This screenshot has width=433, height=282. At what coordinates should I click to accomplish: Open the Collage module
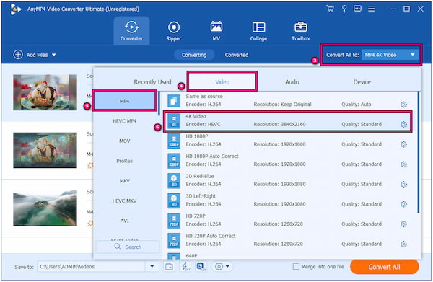coord(258,30)
